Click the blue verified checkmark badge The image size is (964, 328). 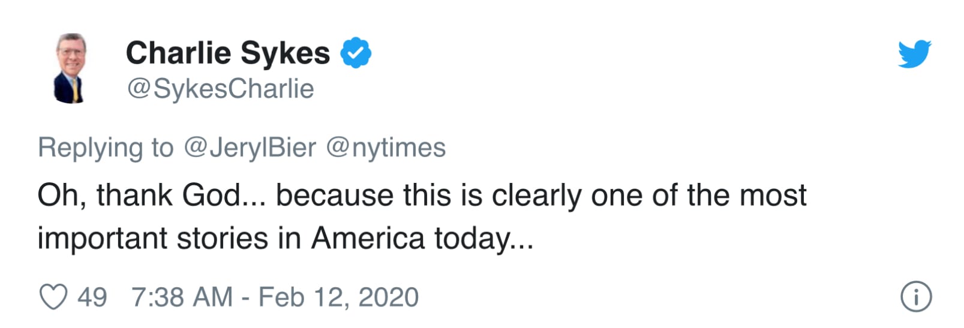[356, 53]
